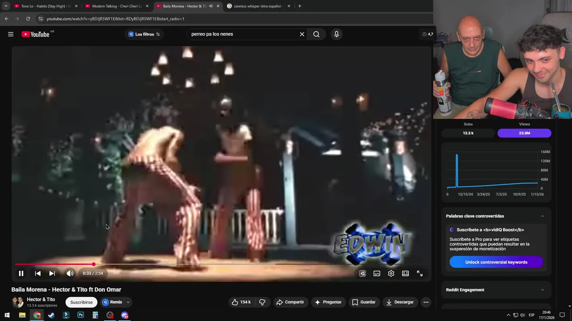Run search with the magnifier button

(x=316, y=34)
